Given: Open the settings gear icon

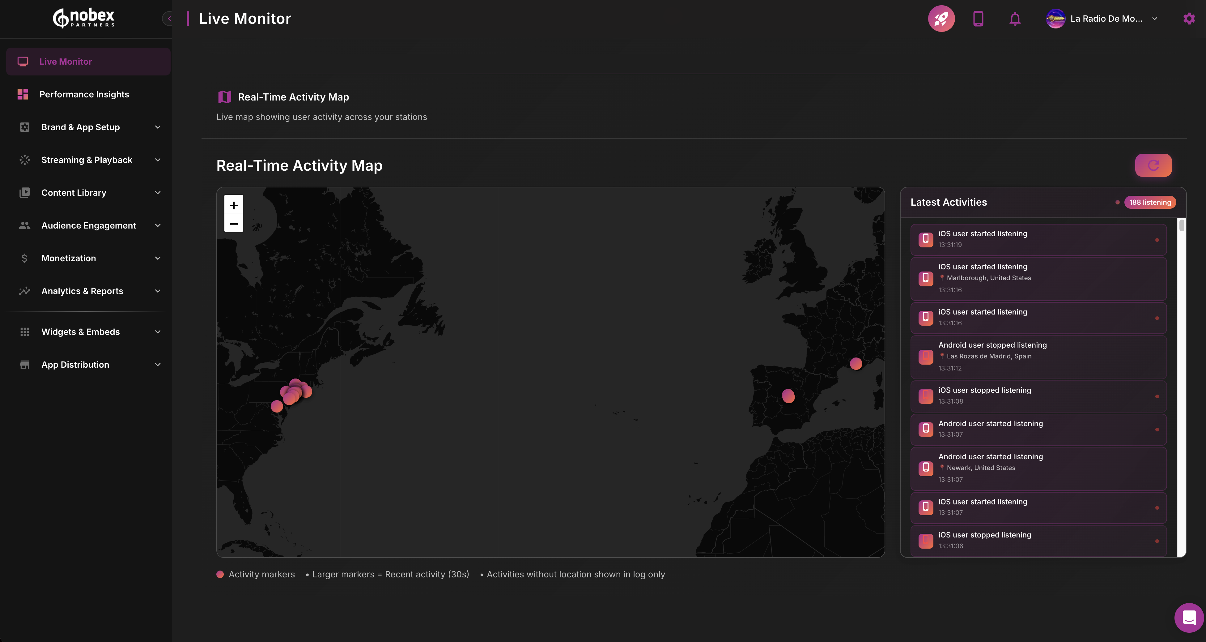Looking at the screenshot, I should (x=1189, y=19).
